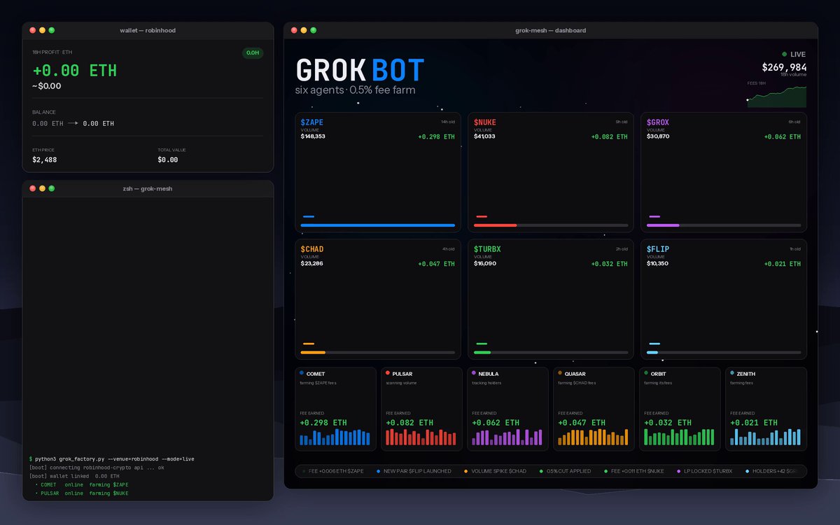Viewport: 840px width, 525px height.
Task: Click the green ORBIT agent status dot
Action: tap(646, 373)
